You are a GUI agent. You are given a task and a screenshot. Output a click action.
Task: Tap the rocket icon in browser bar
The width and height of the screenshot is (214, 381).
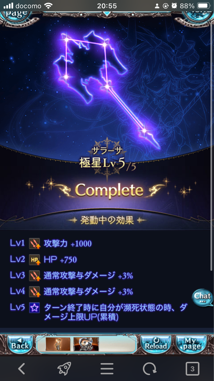pos(64,369)
